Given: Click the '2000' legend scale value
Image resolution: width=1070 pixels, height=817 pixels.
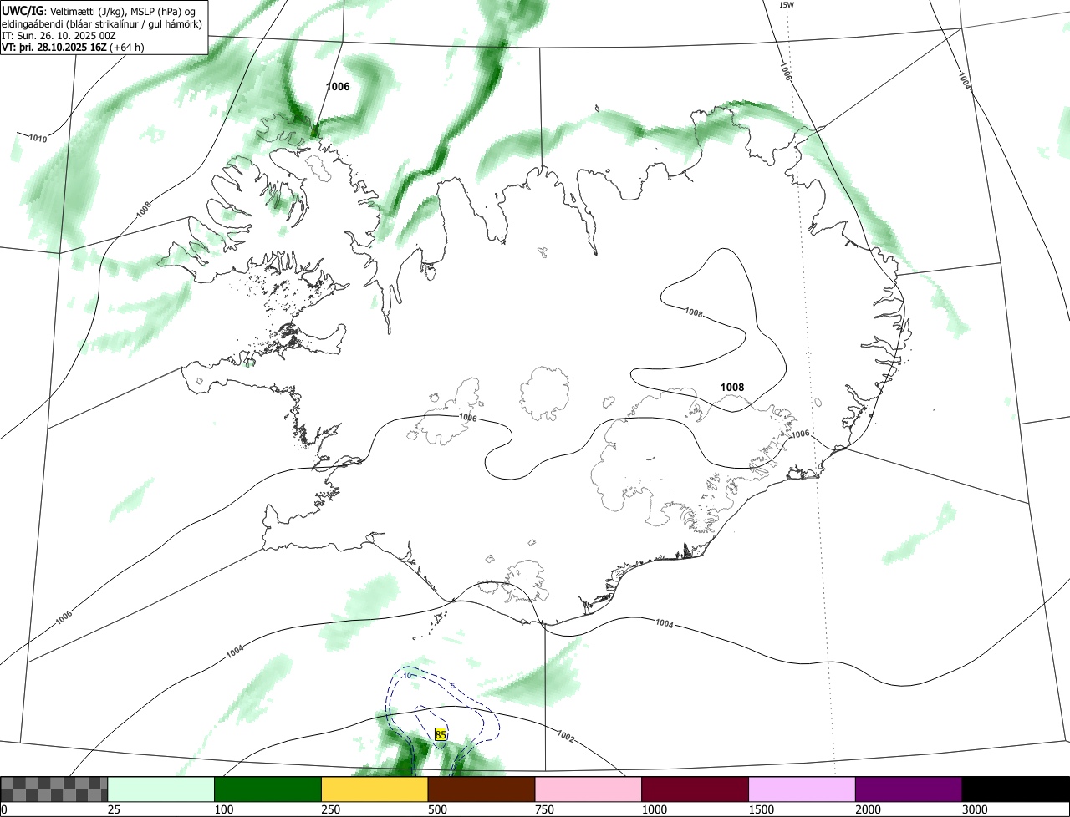Looking at the screenshot, I should point(869,809).
